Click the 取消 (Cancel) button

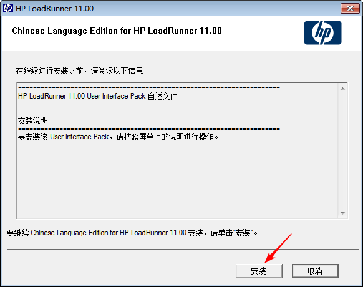[x=315, y=271]
